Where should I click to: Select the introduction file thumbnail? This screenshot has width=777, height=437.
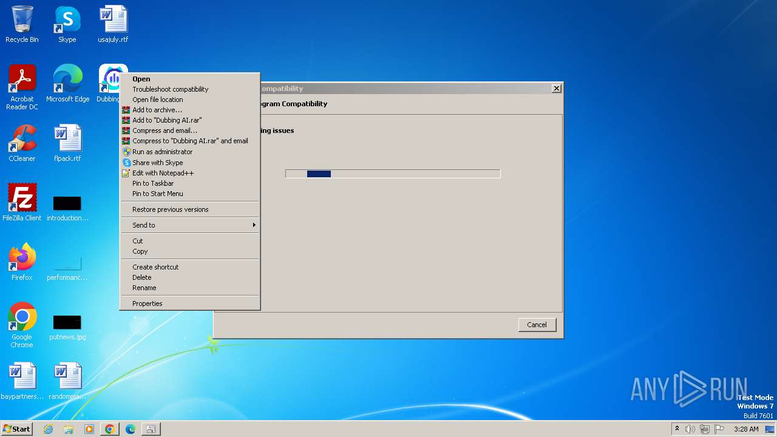pos(67,208)
